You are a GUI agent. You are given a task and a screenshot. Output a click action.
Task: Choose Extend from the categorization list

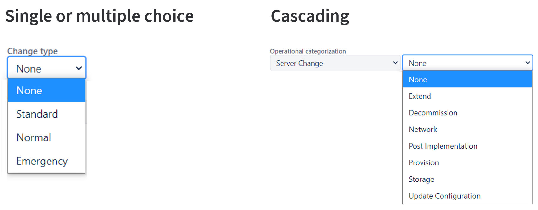click(x=420, y=96)
